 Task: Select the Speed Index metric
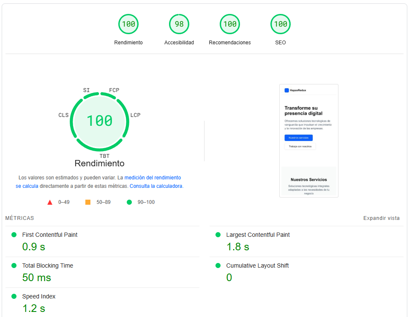39,296
